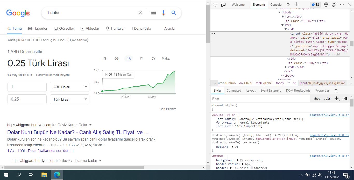Open the Event Listeners tab

[271, 91]
